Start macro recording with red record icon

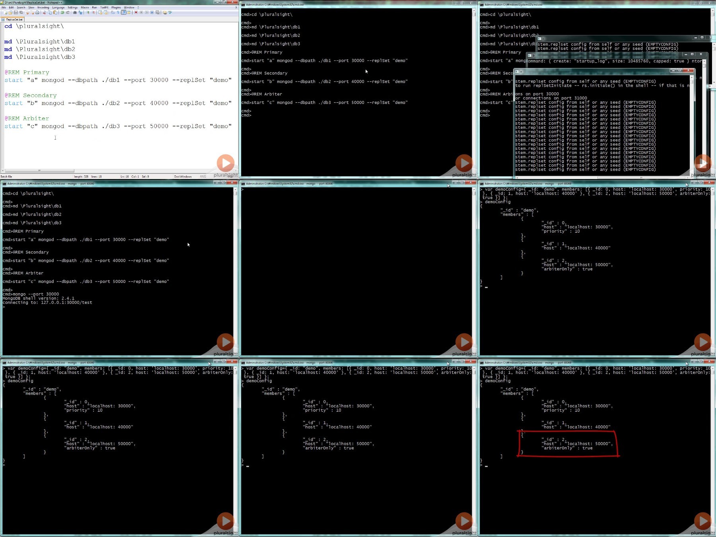(x=136, y=12)
